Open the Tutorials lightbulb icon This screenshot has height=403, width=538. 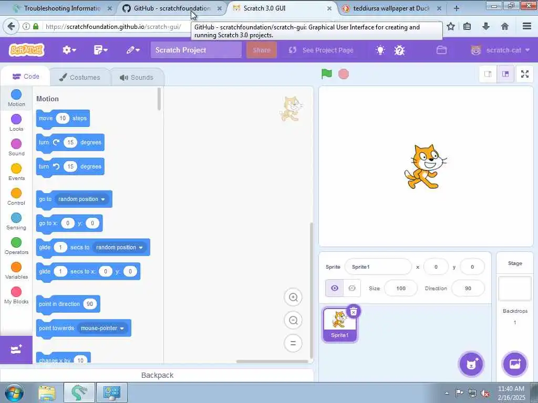coord(380,50)
